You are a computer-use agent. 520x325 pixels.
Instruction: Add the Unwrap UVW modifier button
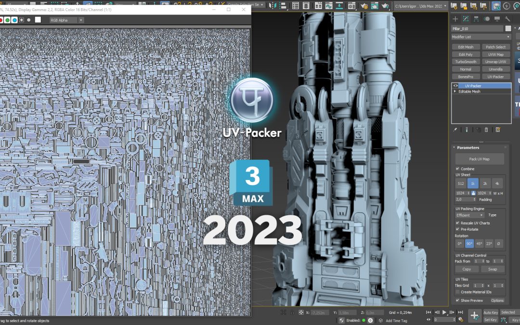(x=495, y=62)
